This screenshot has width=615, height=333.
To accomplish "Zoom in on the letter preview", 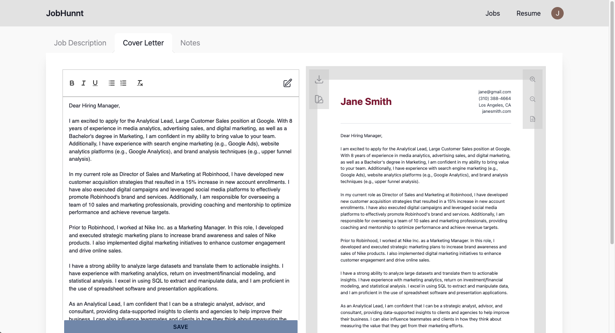I will (x=533, y=79).
